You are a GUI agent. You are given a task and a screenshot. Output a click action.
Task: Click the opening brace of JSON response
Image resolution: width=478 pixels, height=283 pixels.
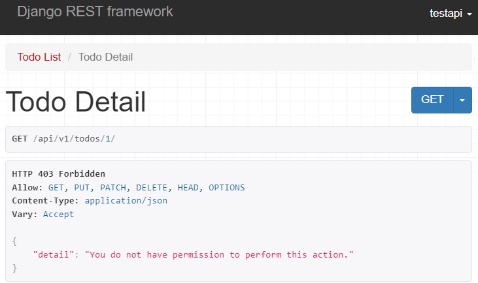[x=14, y=241]
